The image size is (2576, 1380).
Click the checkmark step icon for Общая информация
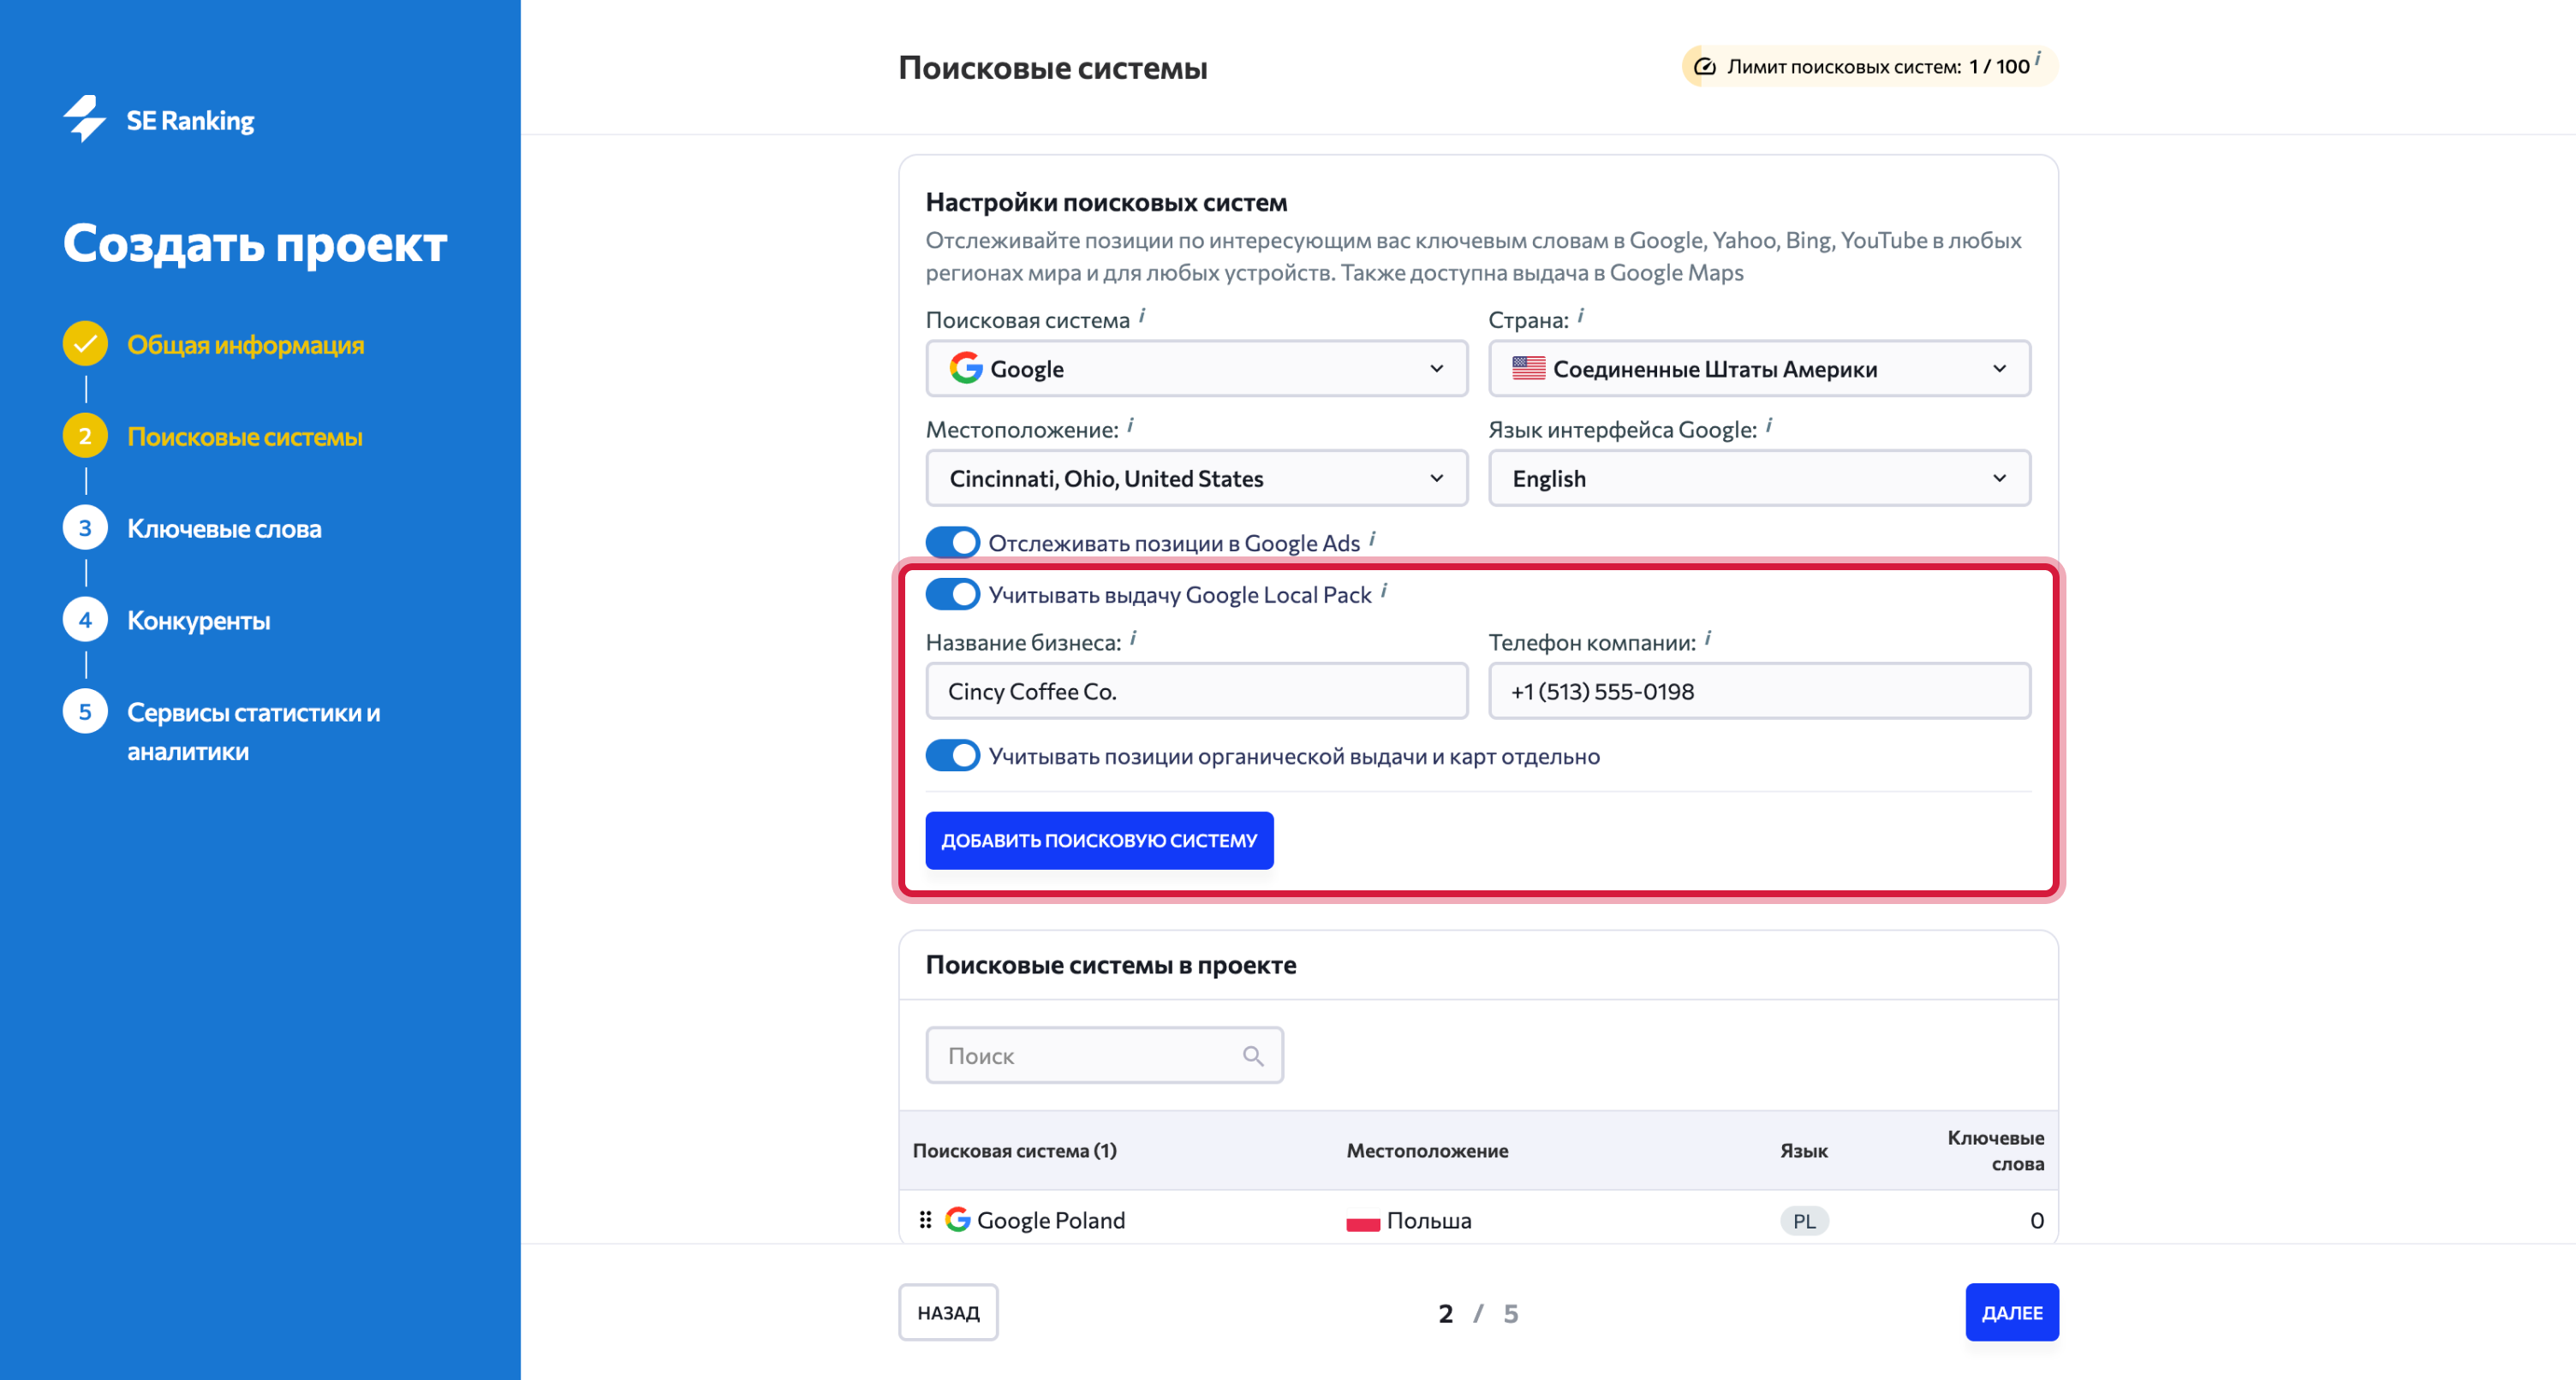[85, 344]
